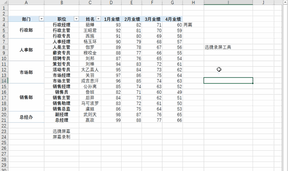Open the 姓名 filter dropdown
The height and width of the screenshot is (171, 288).
[98, 19]
